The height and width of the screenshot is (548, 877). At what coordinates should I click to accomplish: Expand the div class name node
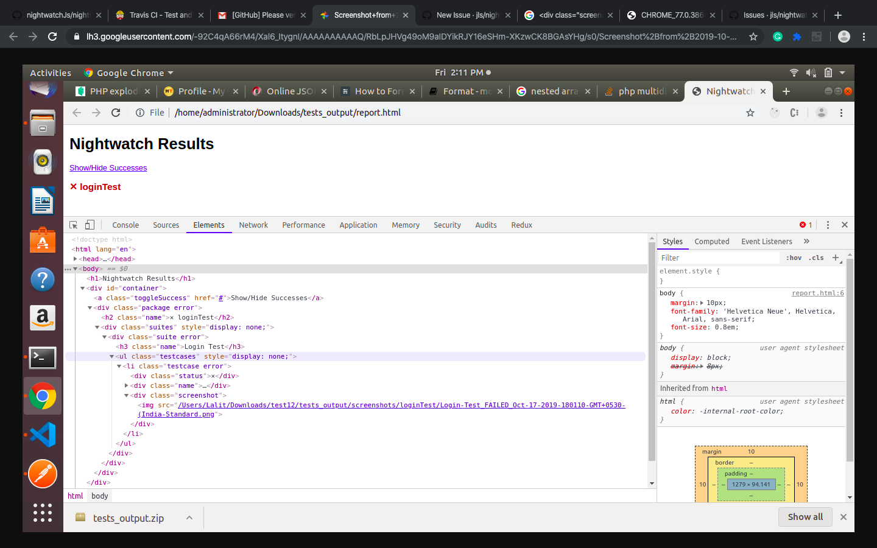127,385
